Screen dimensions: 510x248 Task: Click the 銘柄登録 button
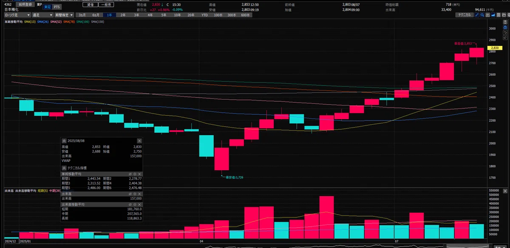coord(25,5)
